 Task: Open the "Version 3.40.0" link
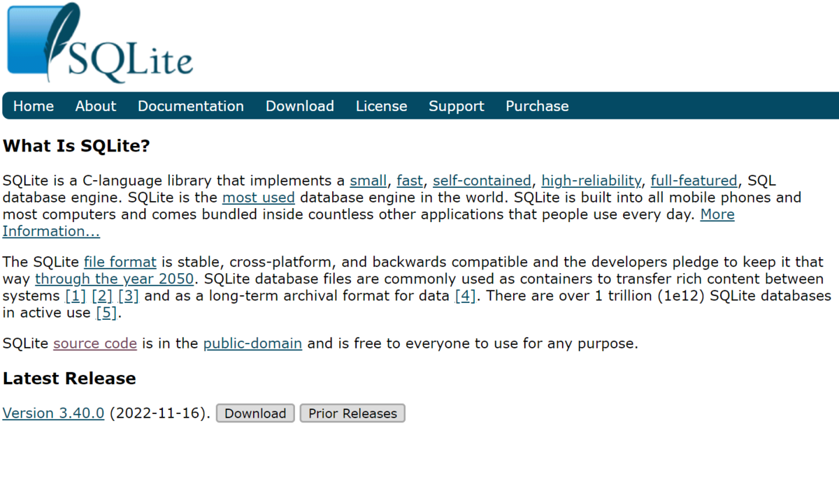[54, 413]
